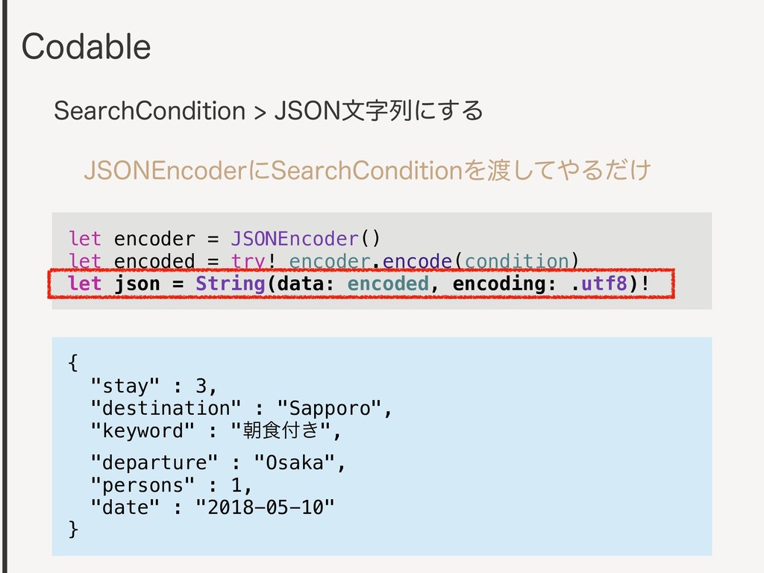
Task: Select the "Osaka" departure value
Action: (x=294, y=463)
